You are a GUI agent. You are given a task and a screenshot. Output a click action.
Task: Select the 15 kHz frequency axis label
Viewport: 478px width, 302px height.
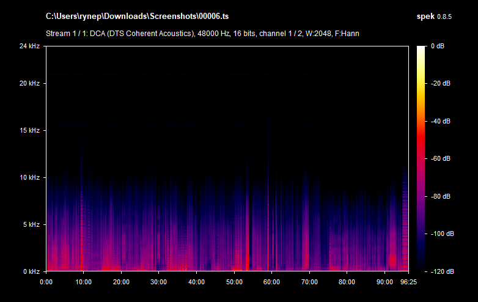coord(29,130)
